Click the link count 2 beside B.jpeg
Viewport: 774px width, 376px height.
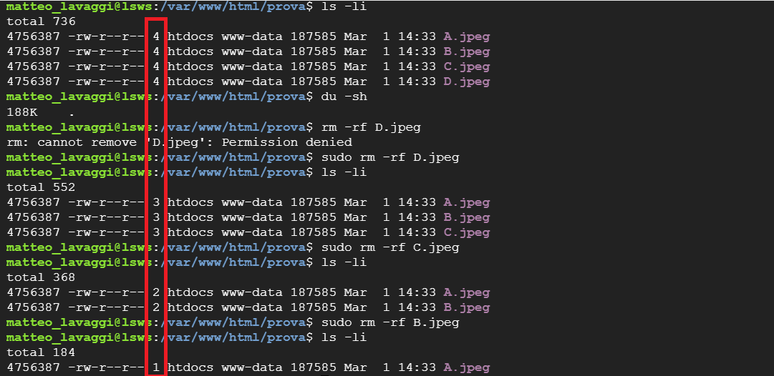point(156,307)
